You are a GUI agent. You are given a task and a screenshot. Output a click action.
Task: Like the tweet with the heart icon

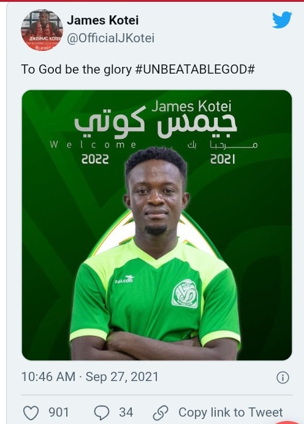pos(31,412)
